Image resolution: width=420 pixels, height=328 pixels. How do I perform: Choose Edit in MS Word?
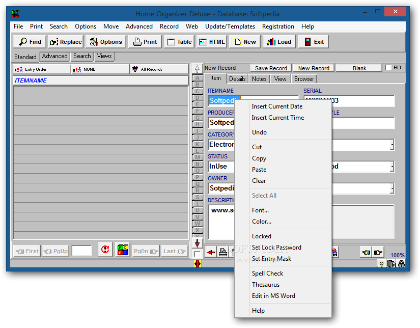[273, 296]
